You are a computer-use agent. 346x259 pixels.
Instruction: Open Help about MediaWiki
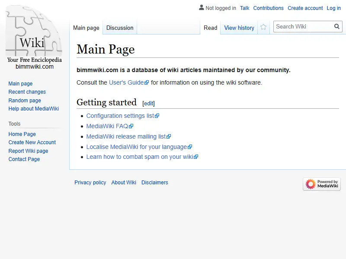[x=34, y=109]
